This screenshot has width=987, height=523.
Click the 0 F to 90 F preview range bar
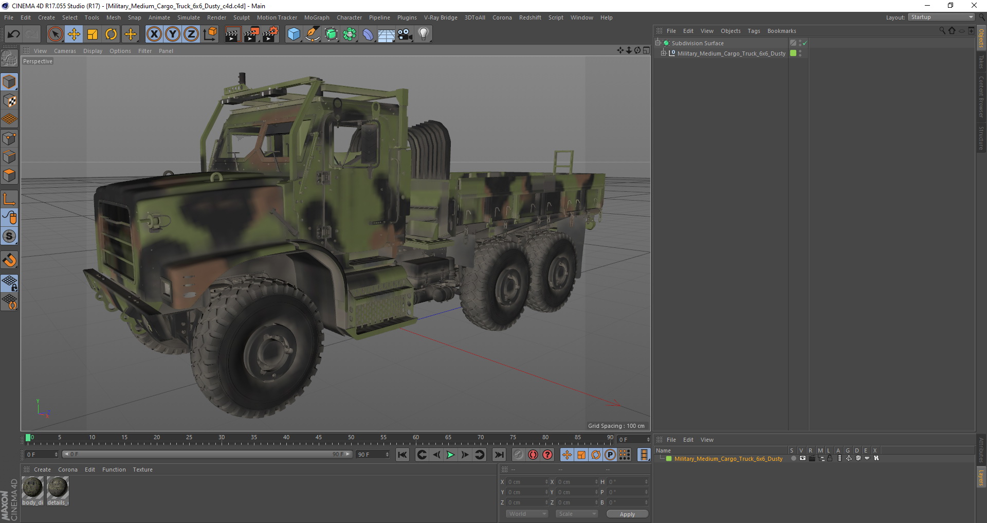pos(207,454)
